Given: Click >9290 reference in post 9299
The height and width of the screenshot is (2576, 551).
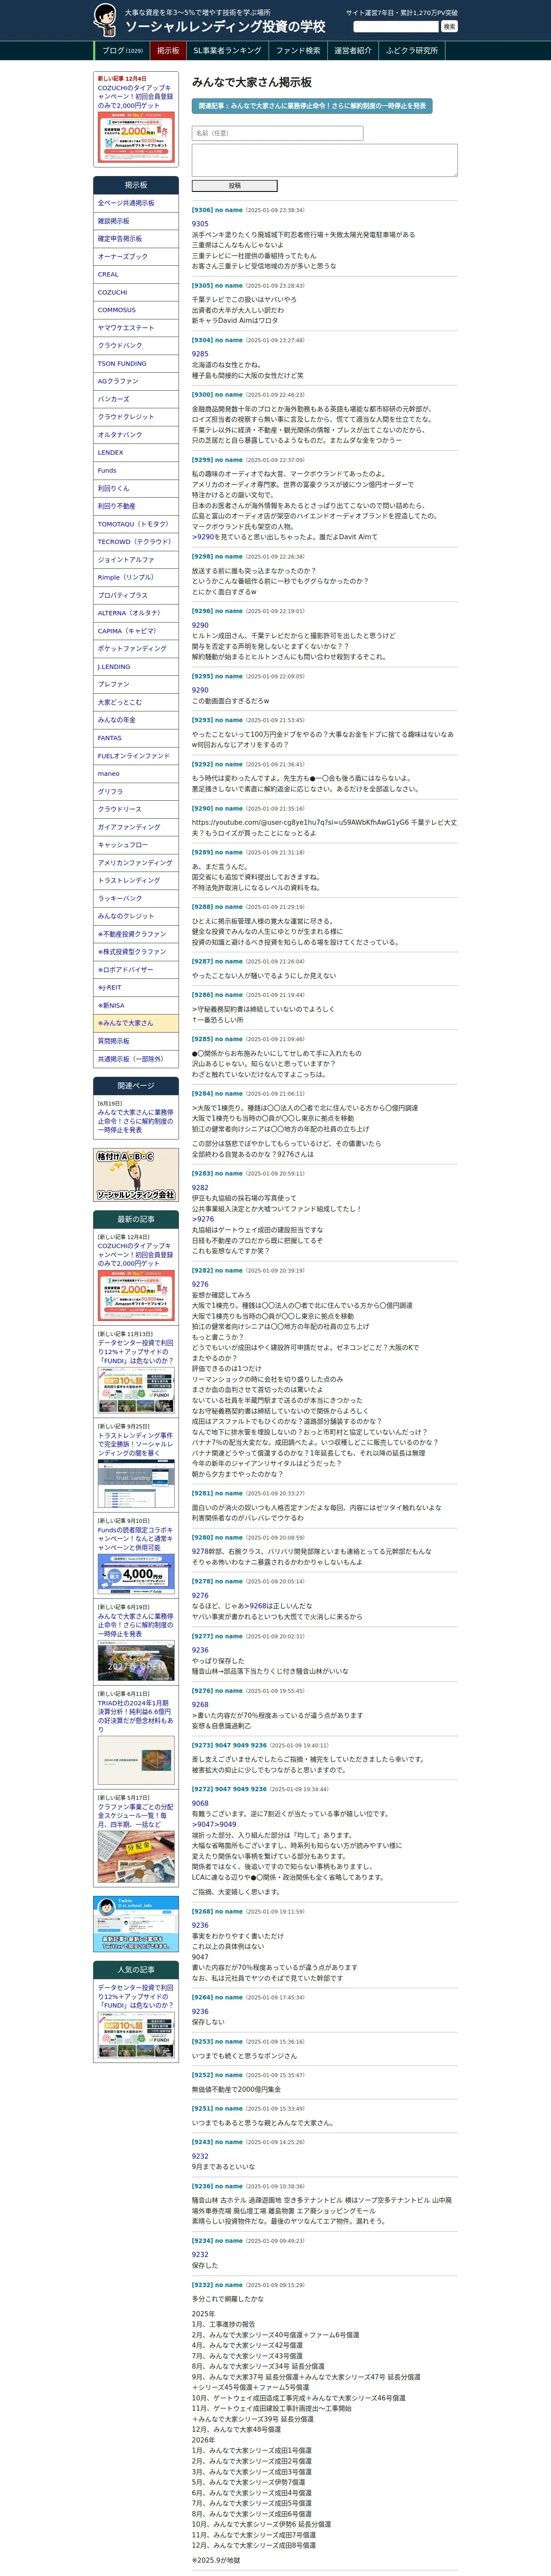Looking at the screenshot, I should pos(203,537).
